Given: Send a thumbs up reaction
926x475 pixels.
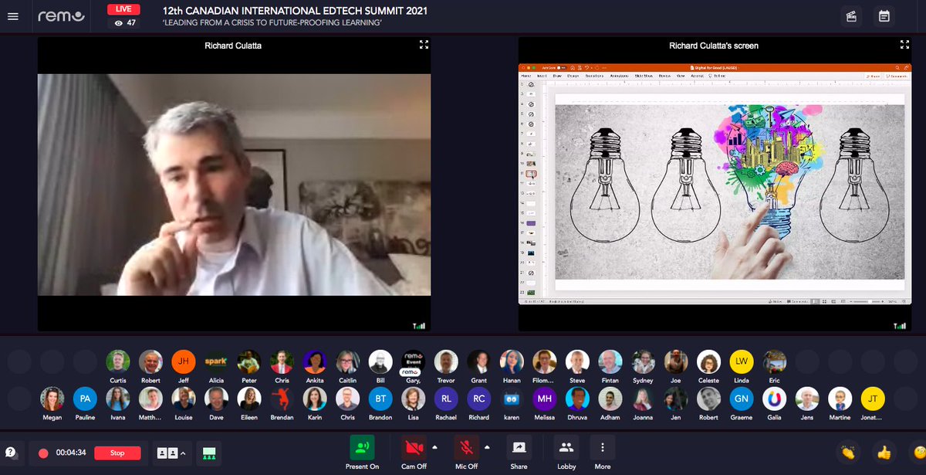Looking at the screenshot, I should (884, 453).
